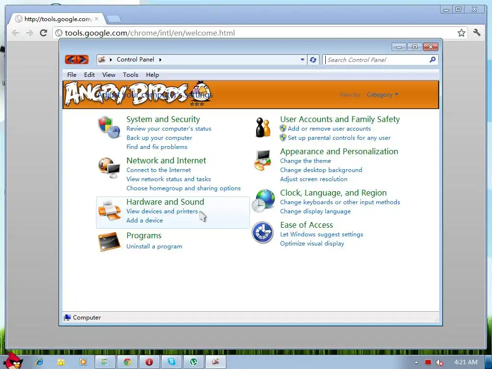Open the View menu

[x=109, y=74]
